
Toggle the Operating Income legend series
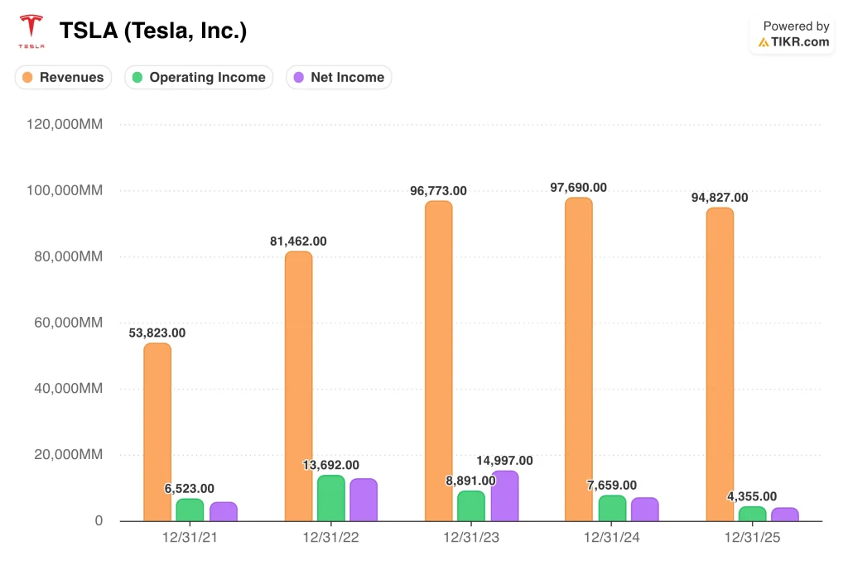(199, 78)
